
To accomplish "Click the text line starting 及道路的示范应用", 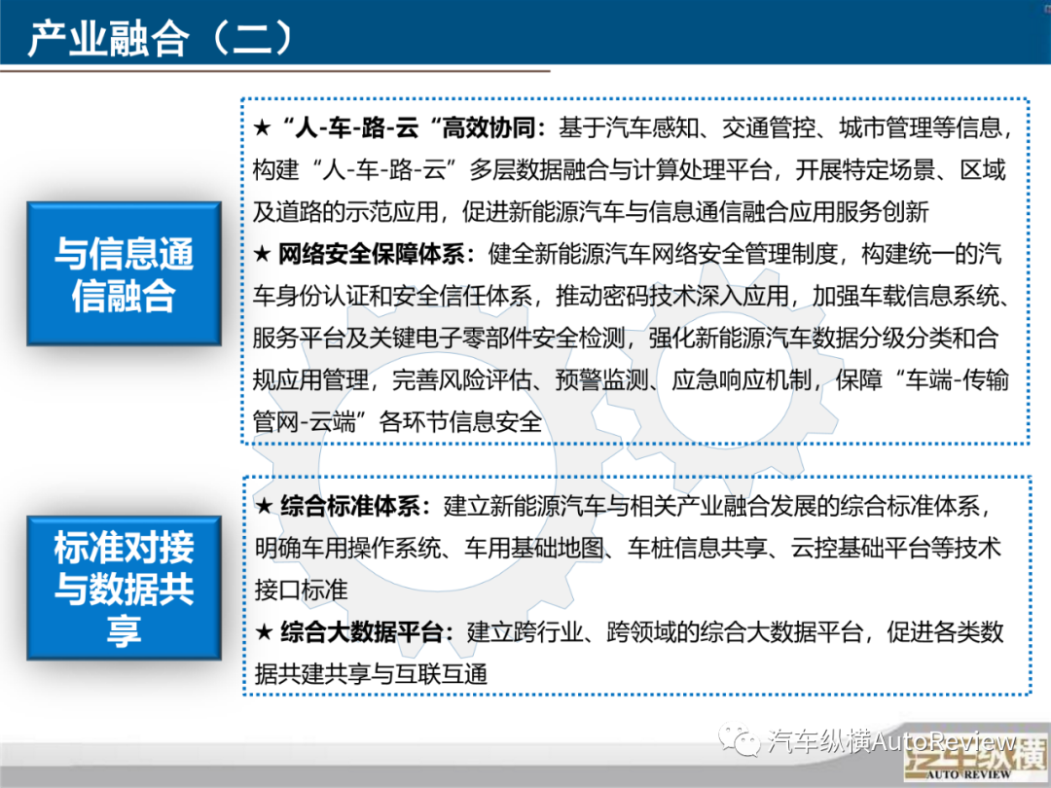I will 591,211.
